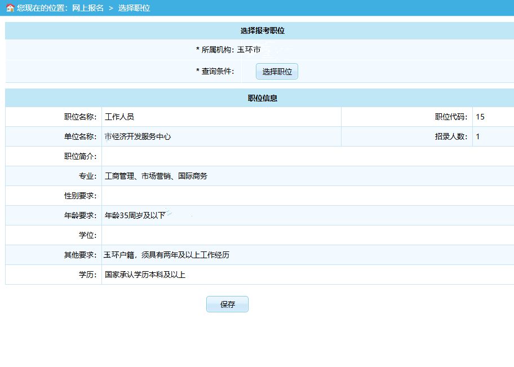Select position code value 15
Screen dimensions: 514x367
click(x=480, y=117)
